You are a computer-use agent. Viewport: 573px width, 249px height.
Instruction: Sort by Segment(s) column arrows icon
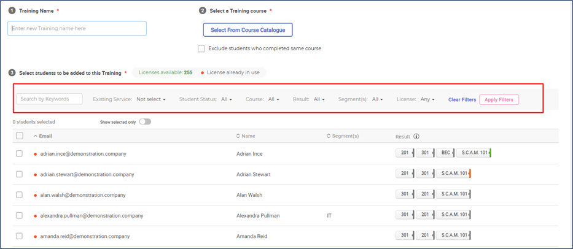(x=329, y=136)
